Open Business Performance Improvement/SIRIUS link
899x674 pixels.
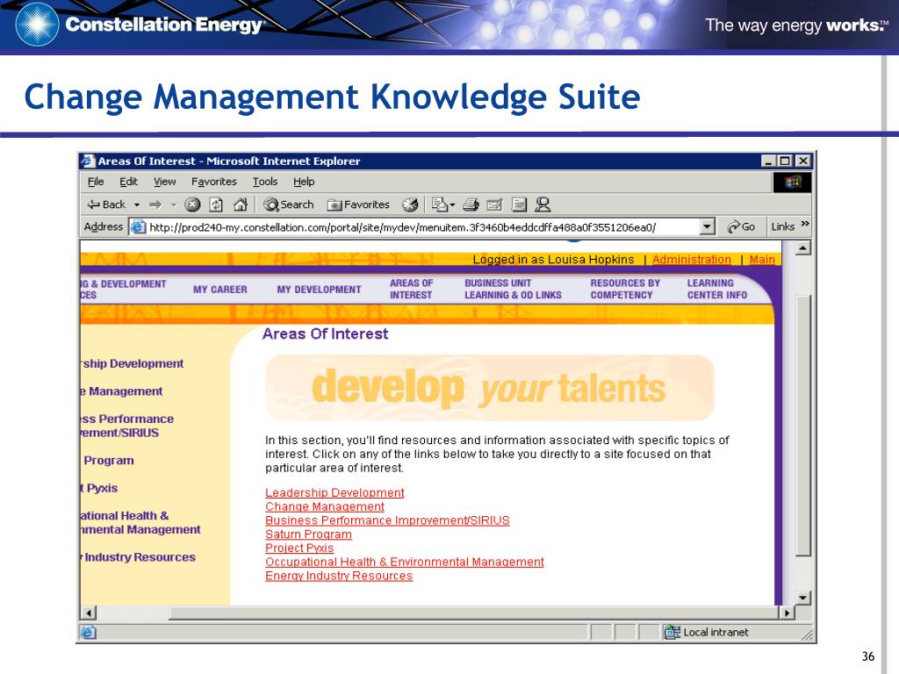click(387, 520)
